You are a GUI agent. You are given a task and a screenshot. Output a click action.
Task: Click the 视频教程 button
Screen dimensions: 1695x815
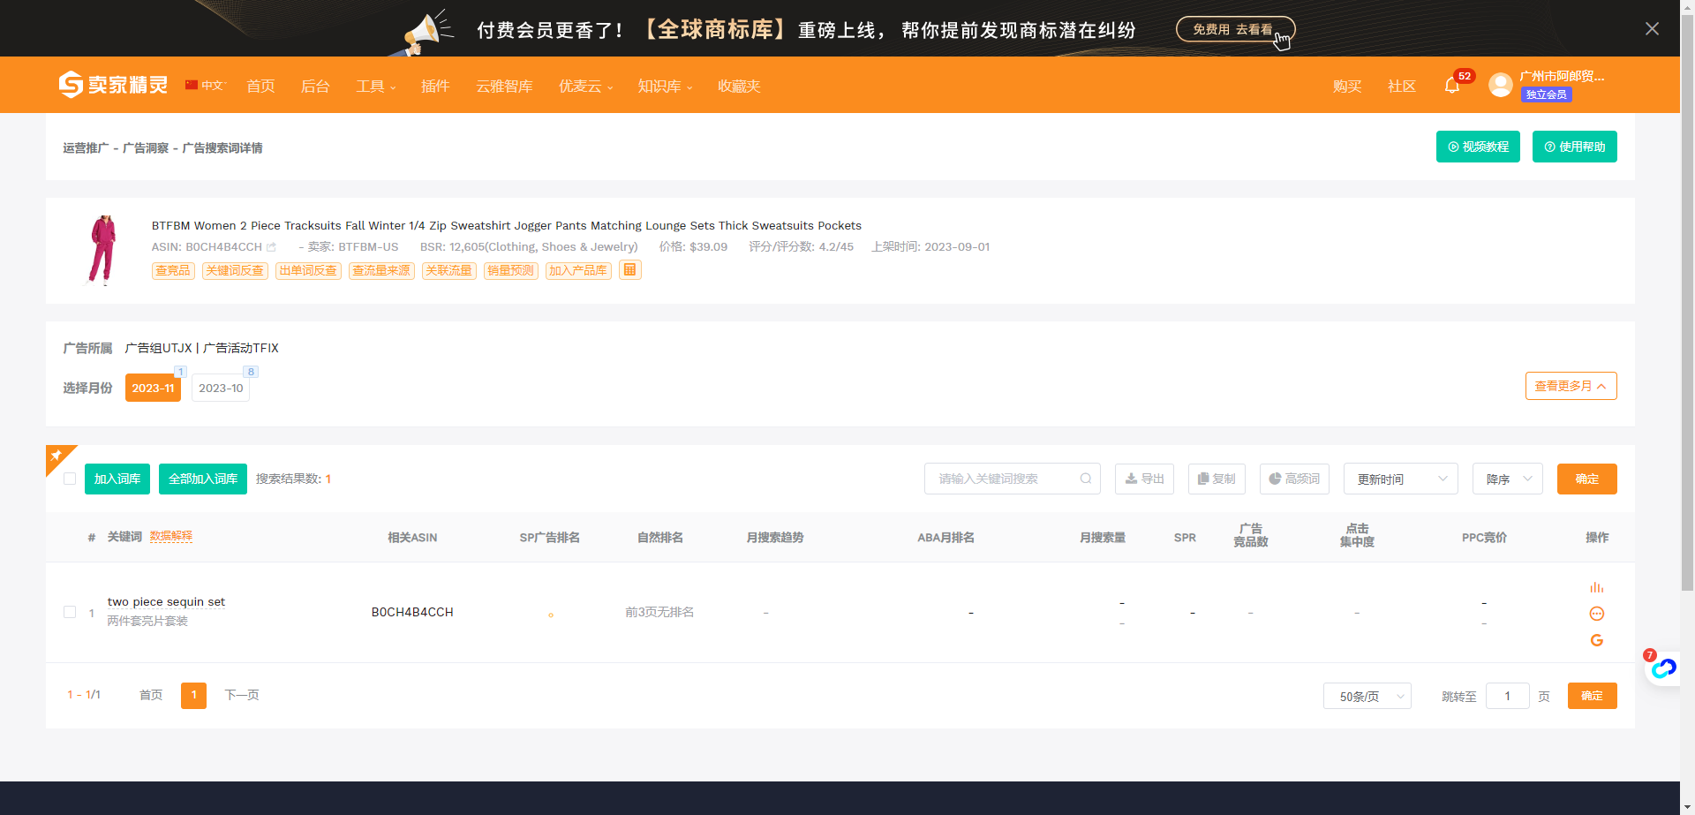(1477, 147)
